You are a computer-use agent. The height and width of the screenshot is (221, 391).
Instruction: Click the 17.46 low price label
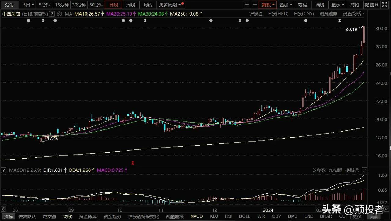pyautogui.click(x=53, y=138)
